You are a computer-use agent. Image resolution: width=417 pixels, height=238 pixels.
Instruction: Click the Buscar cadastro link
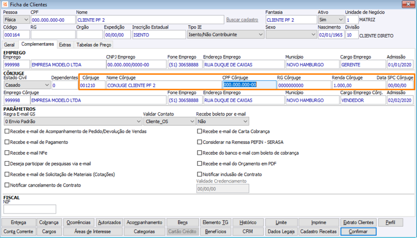tap(242, 20)
